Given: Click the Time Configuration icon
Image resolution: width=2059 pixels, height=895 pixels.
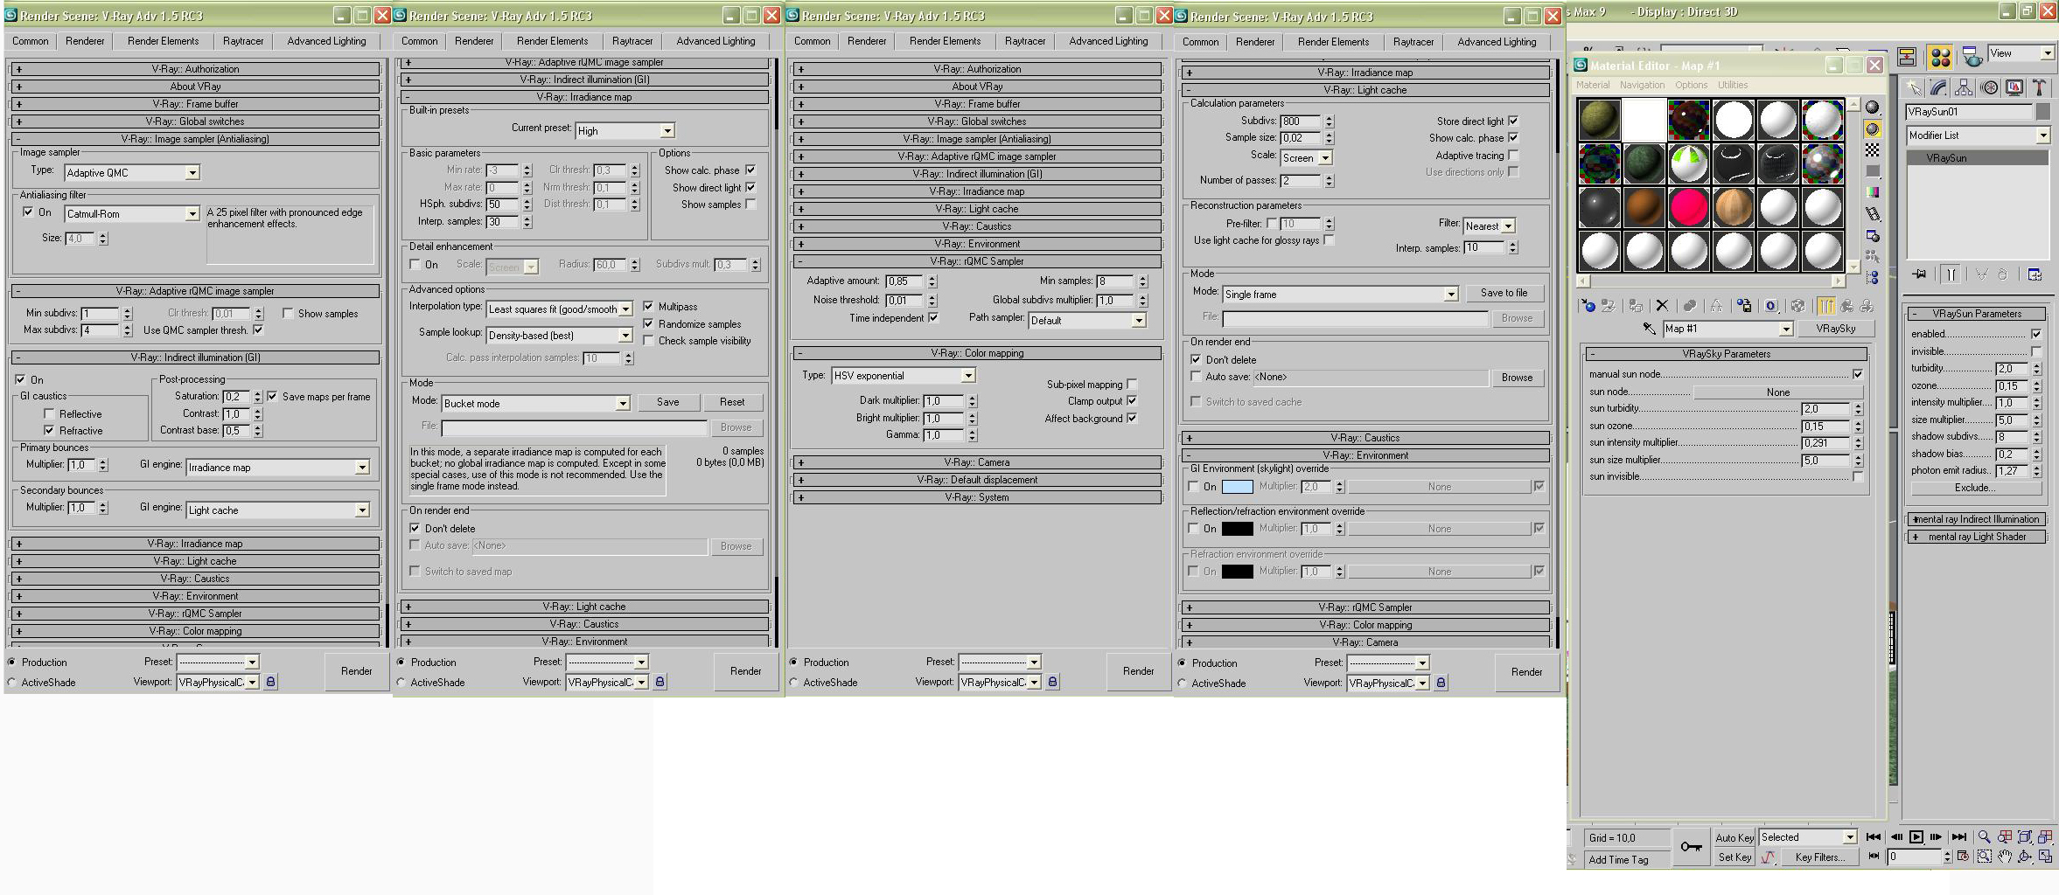Looking at the screenshot, I should [x=1964, y=857].
